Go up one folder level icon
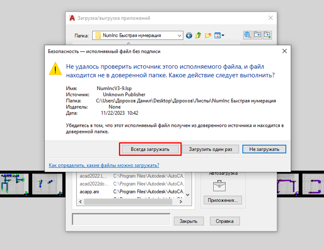The image size is (324, 250). click(198, 35)
